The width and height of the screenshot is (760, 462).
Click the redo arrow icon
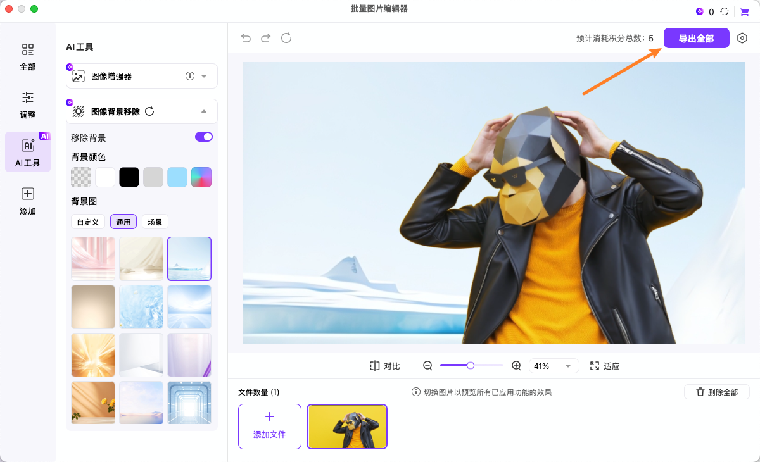266,38
